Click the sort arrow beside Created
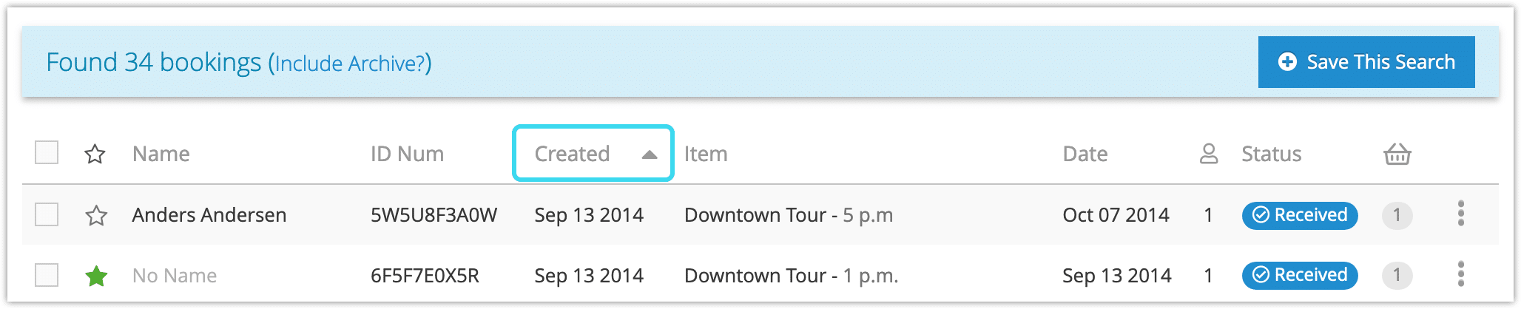Image resolution: width=1521 pixels, height=309 pixels. pos(650,154)
